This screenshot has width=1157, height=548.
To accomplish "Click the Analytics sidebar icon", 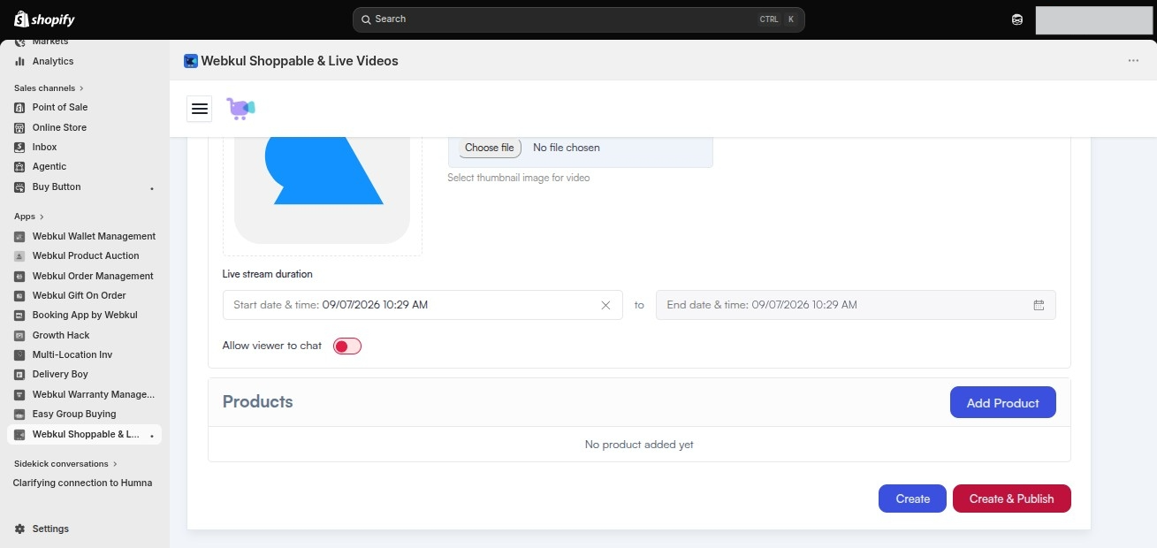I will tap(19, 61).
